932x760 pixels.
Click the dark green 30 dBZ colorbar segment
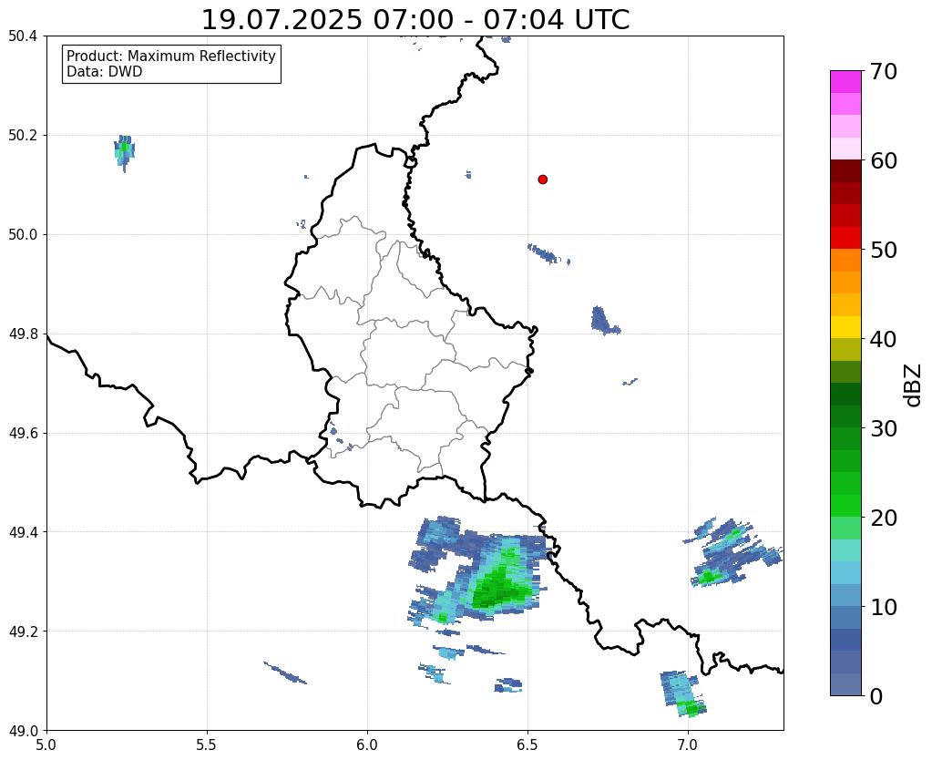[x=845, y=416]
